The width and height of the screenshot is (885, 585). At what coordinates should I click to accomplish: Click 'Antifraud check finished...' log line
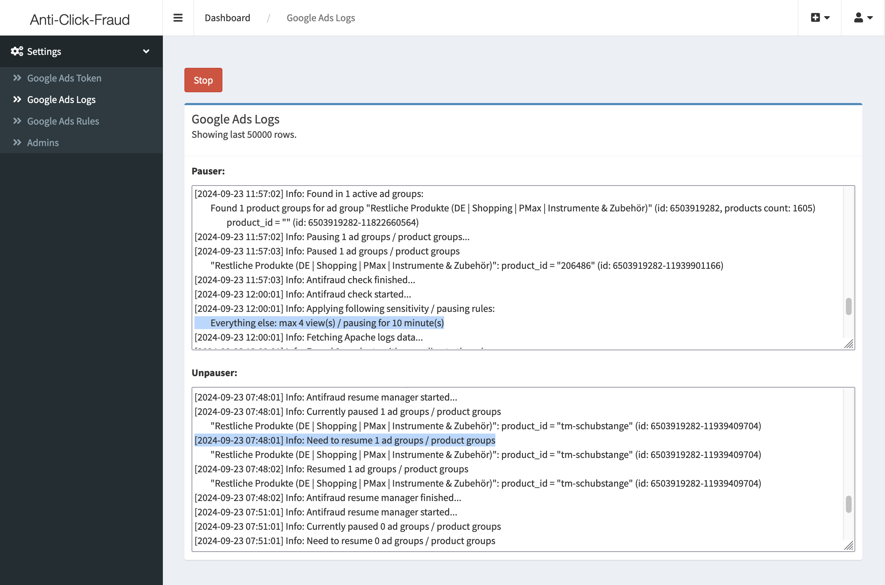[x=305, y=280]
